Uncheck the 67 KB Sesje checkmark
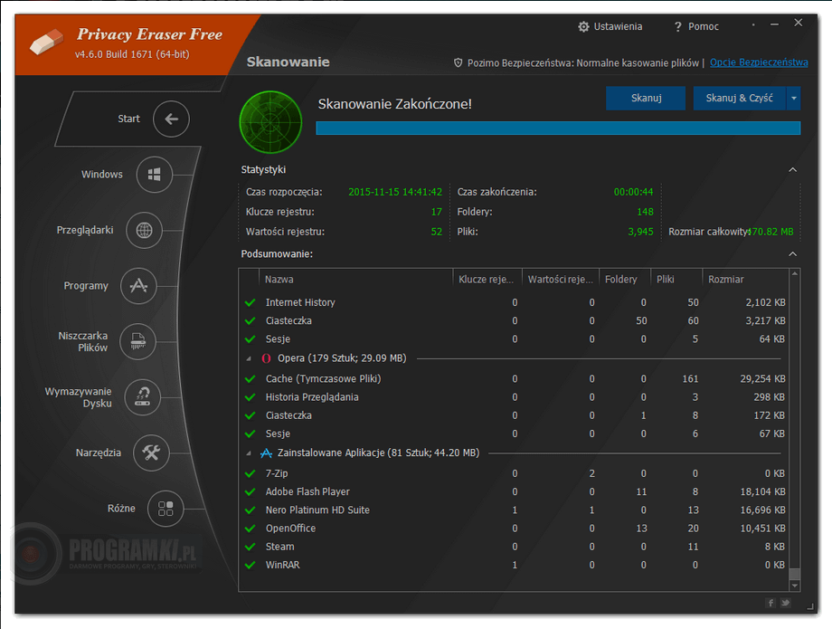This screenshot has height=629, width=832. tap(250, 434)
